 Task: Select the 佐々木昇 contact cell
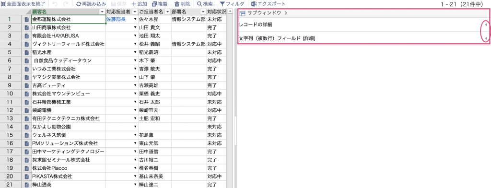coord(155,20)
